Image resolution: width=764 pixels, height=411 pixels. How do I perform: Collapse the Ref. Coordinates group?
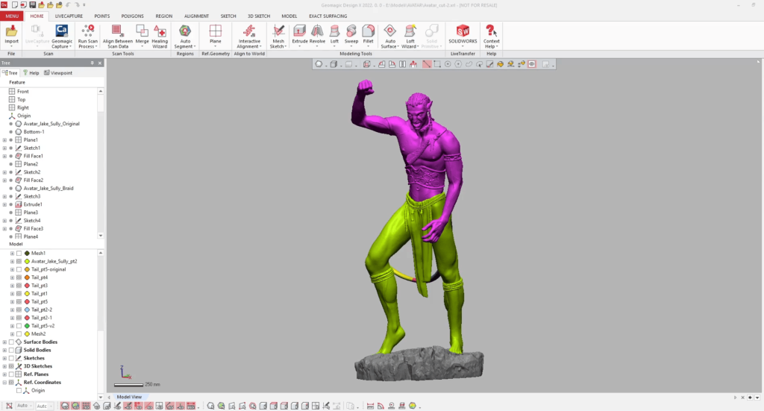[5, 382]
